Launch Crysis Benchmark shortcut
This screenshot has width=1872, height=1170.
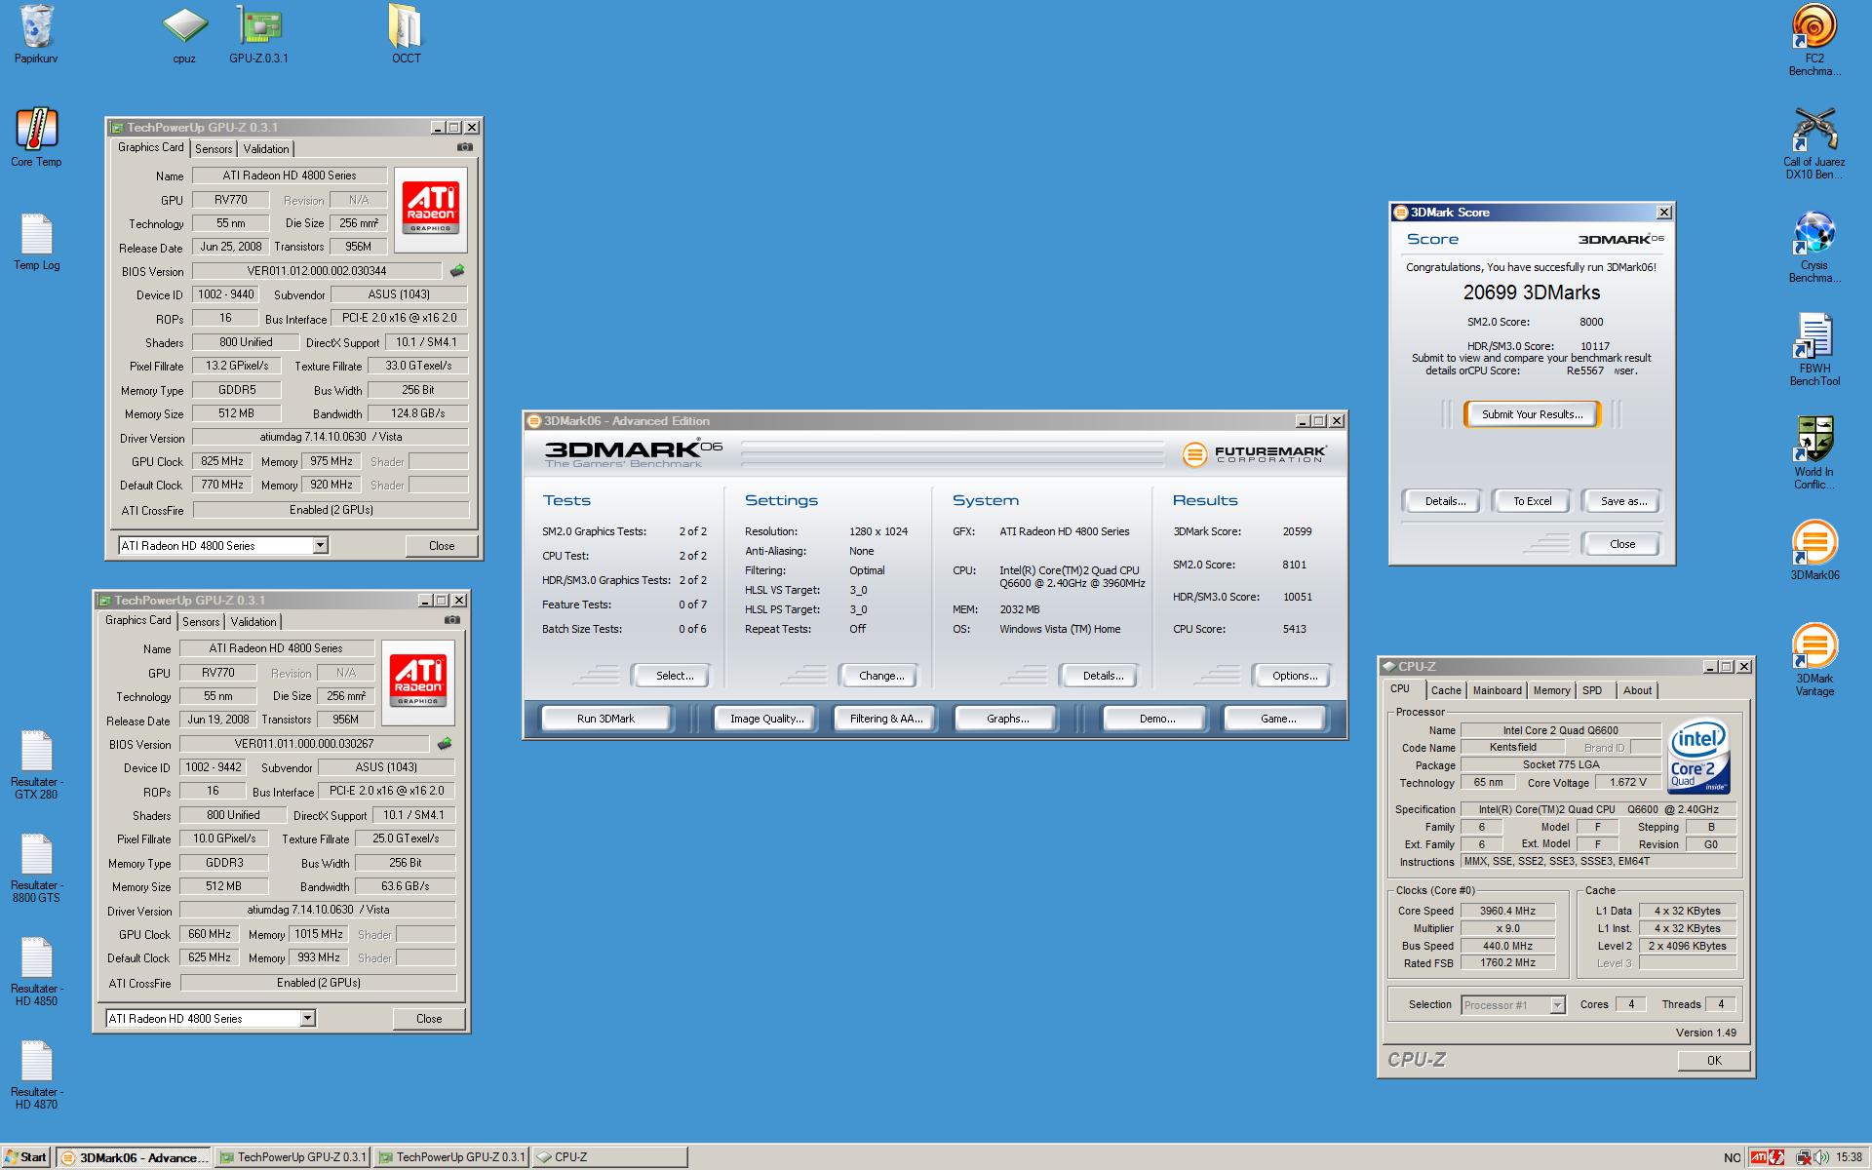pyautogui.click(x=1814, y=247)
